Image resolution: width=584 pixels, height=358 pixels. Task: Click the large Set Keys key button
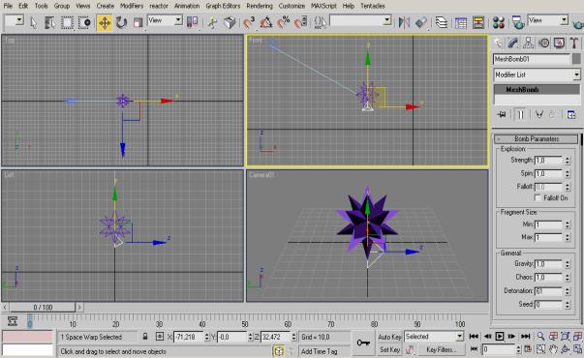tap(363, 343)
